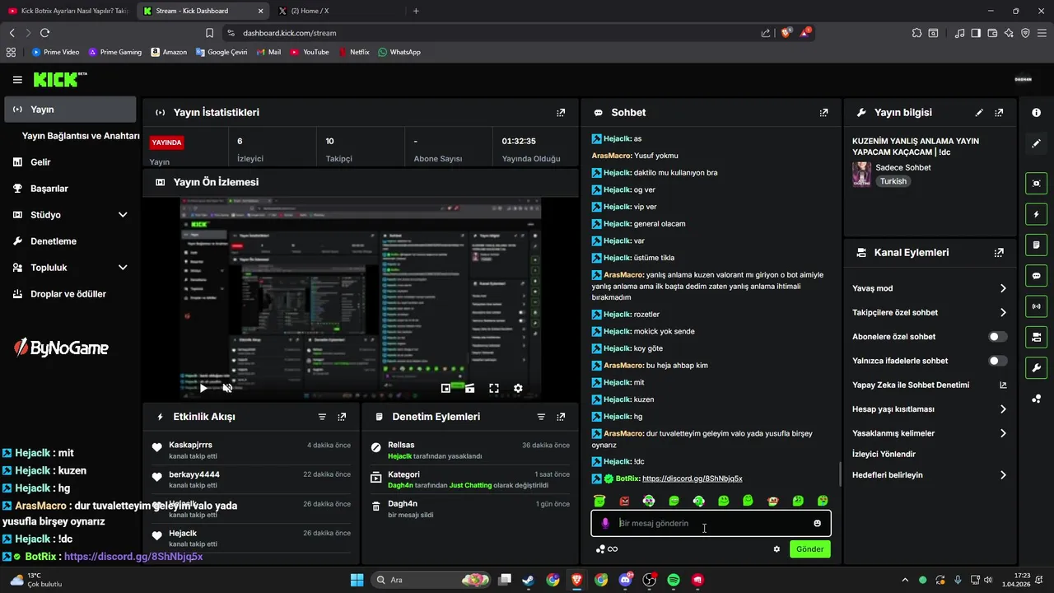Bookmark this page with the bookmark icon
The width and height of the screenshot is (1054, 593).
point(209,33)
